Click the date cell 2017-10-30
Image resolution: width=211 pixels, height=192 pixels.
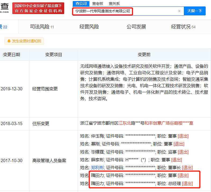[x=12, y=160]
